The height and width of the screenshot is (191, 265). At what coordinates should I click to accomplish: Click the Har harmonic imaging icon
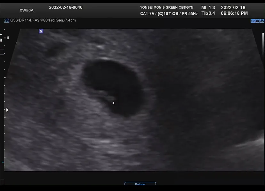253,21
